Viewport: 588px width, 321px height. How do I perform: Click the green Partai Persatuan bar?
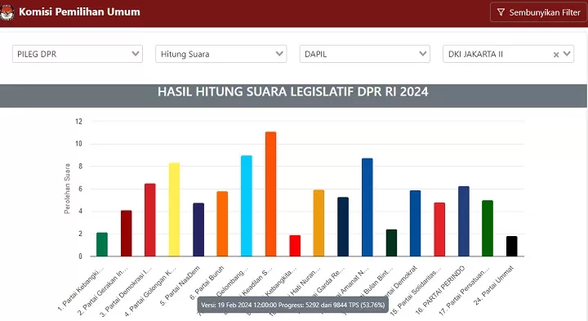pos(488,229)
